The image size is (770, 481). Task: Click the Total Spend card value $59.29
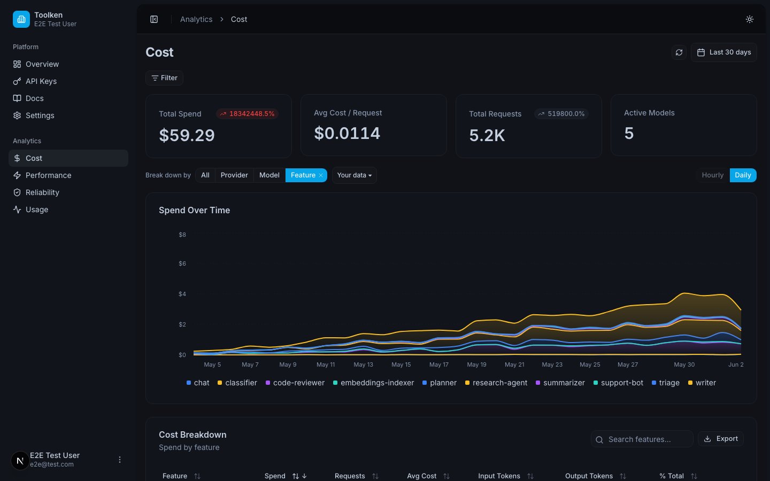[x=187, y=135]
